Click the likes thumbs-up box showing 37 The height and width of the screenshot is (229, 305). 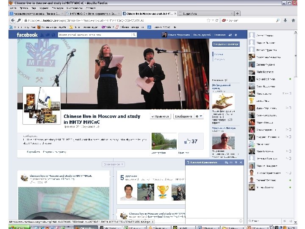(x=191, y=141)
